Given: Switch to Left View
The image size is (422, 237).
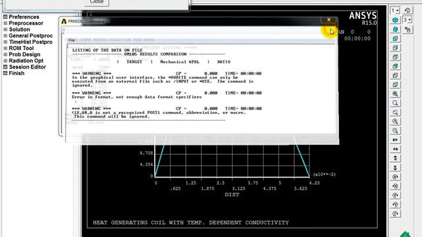Looking at the screenshot, I should pos(395,75).
